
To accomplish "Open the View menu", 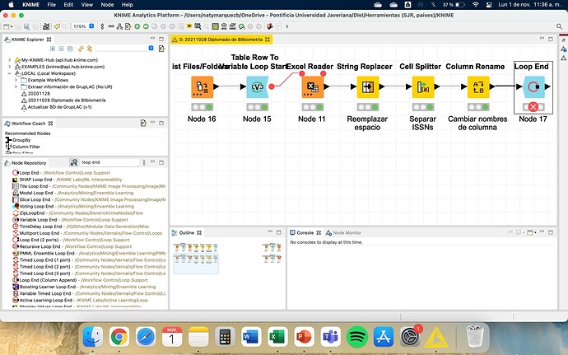I will (x=87, y=5).
